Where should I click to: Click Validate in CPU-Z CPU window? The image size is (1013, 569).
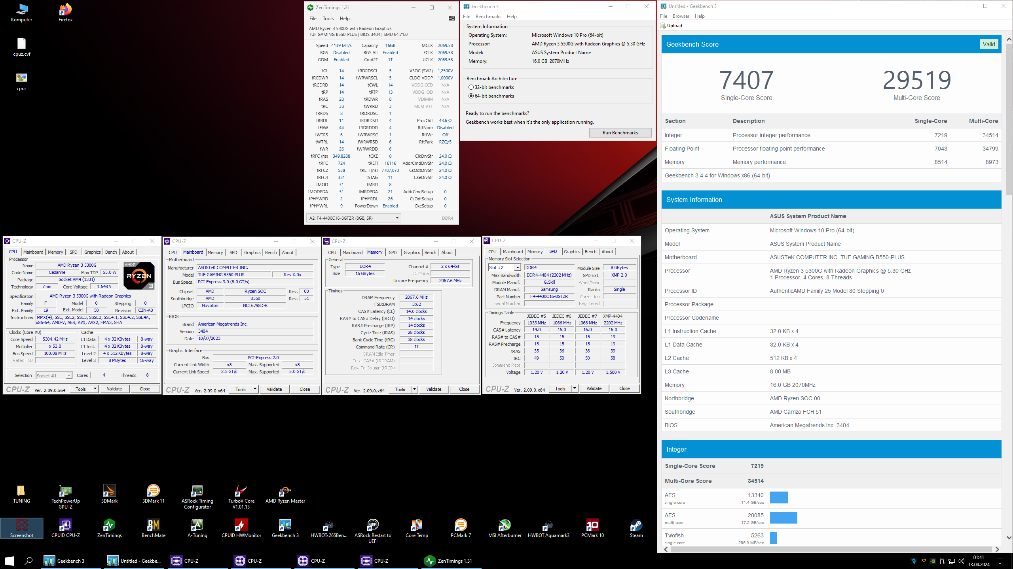114,389
